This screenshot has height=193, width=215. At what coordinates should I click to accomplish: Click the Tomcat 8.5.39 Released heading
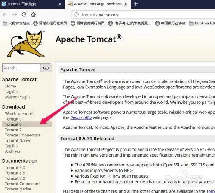87,139
